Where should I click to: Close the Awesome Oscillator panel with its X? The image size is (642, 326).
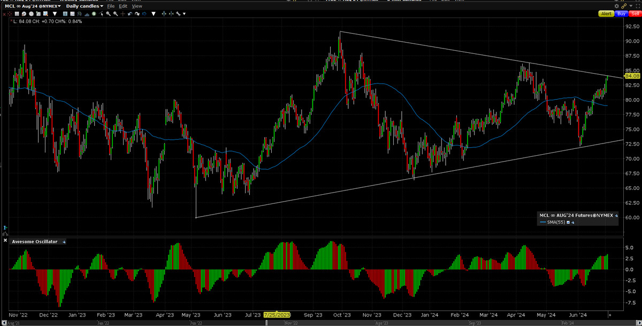pyautogui.click(x=5, y=241)
